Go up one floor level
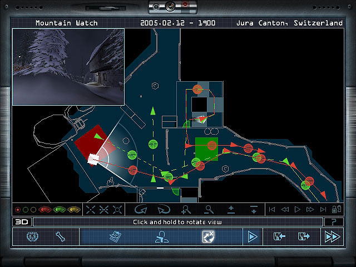This screenshot has height=267, width=356. (x=231, y=210)
